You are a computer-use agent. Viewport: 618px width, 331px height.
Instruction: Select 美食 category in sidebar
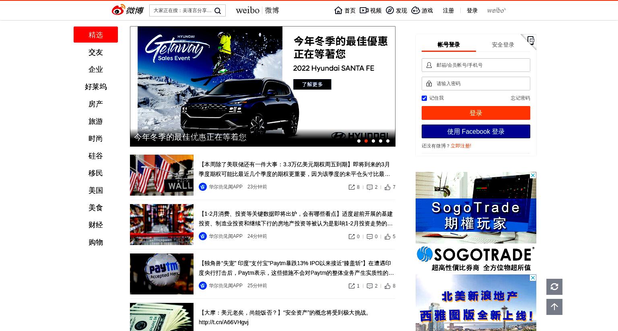pyautogui.click(x=96, y=208)
